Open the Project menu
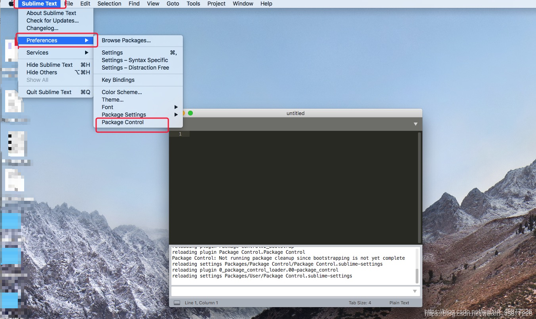 pyautogui.click(x=216, y=4)
